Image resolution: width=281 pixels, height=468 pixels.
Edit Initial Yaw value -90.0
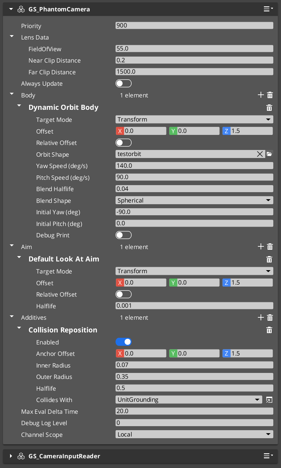[x=194, y=212]
